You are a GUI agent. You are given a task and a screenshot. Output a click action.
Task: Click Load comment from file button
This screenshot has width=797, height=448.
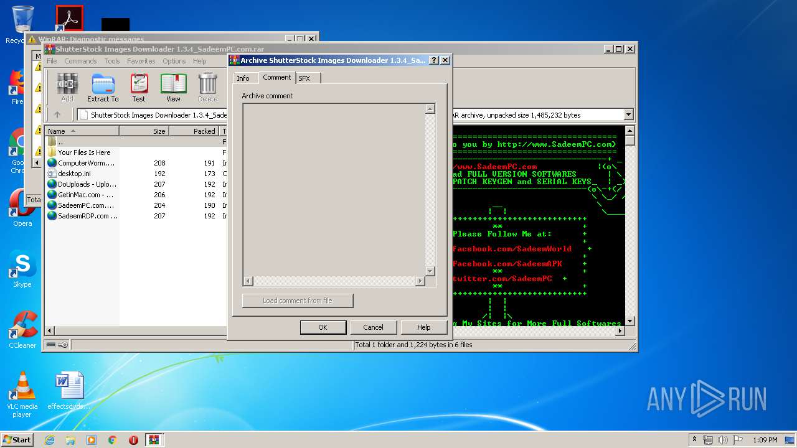coord(298,301)
